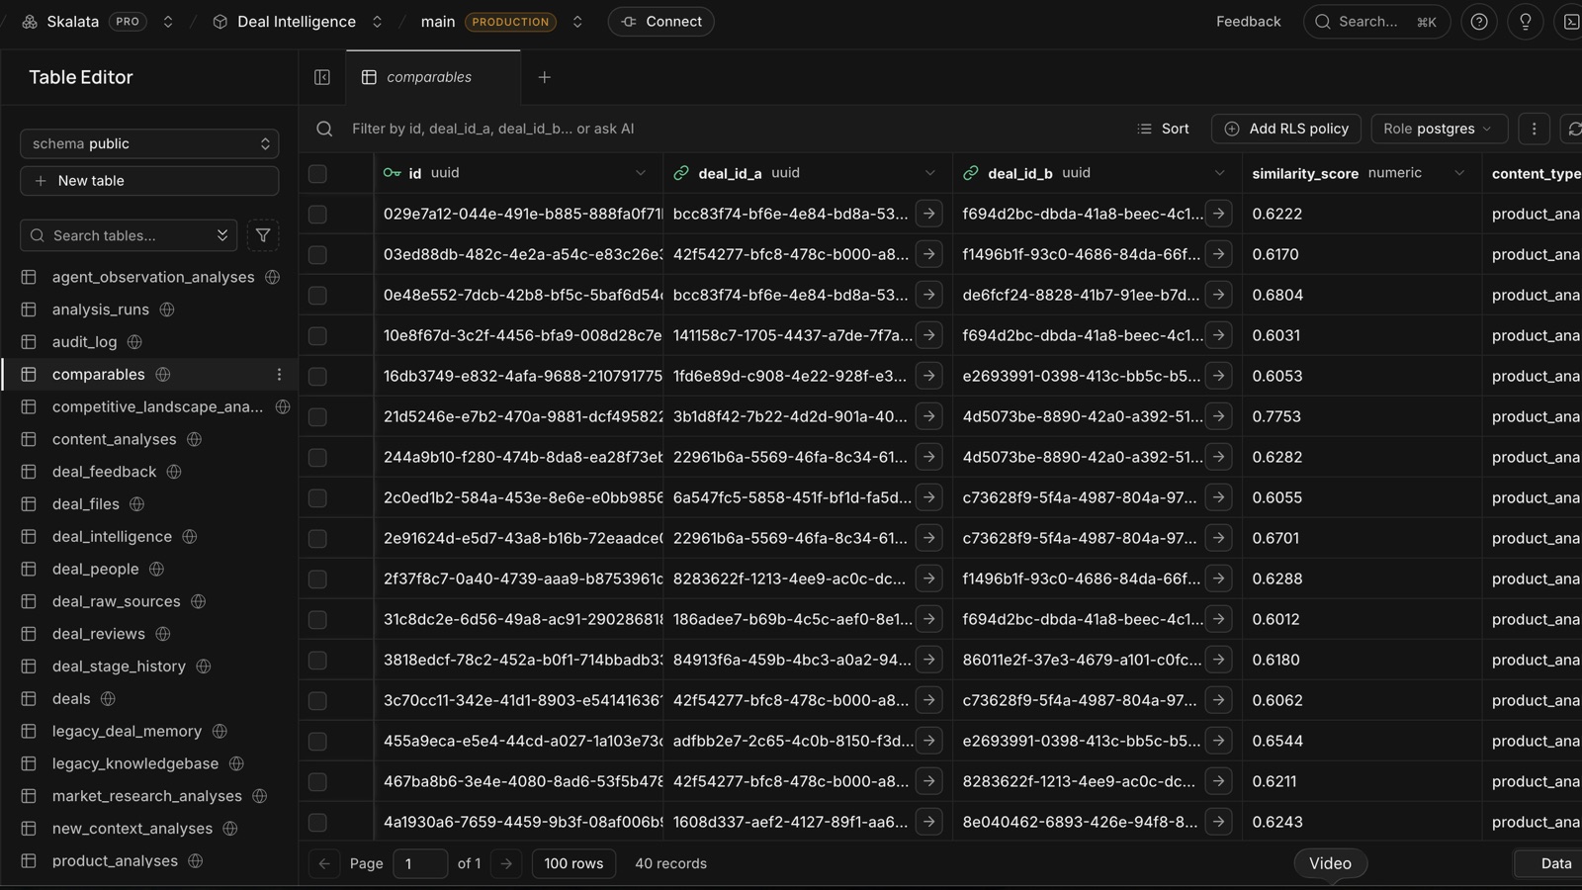Viewport: 1582px width, 890px height.
Task: Expand the organization switcher next to PRO
Action: [168, 22]
